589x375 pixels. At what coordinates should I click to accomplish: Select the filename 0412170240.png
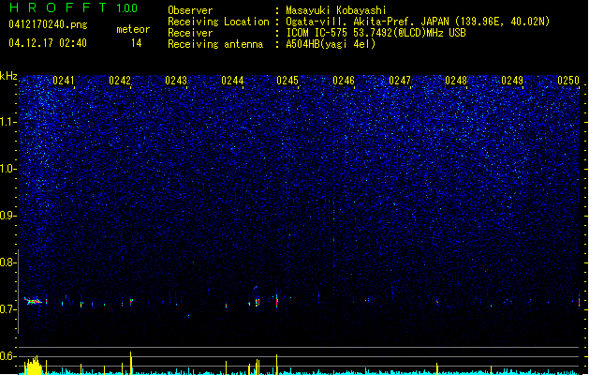tap(48, 24)
